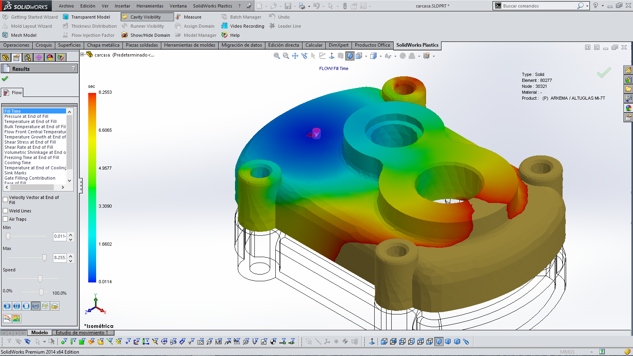
Task: Click the Zoom to Fit icon
Action: click(277, 56)
